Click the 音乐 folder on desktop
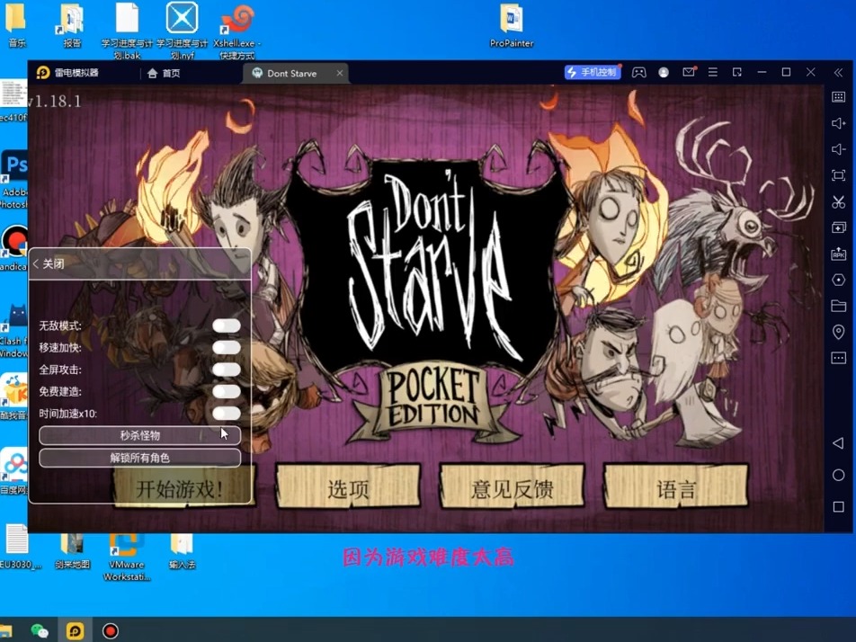 16,24
